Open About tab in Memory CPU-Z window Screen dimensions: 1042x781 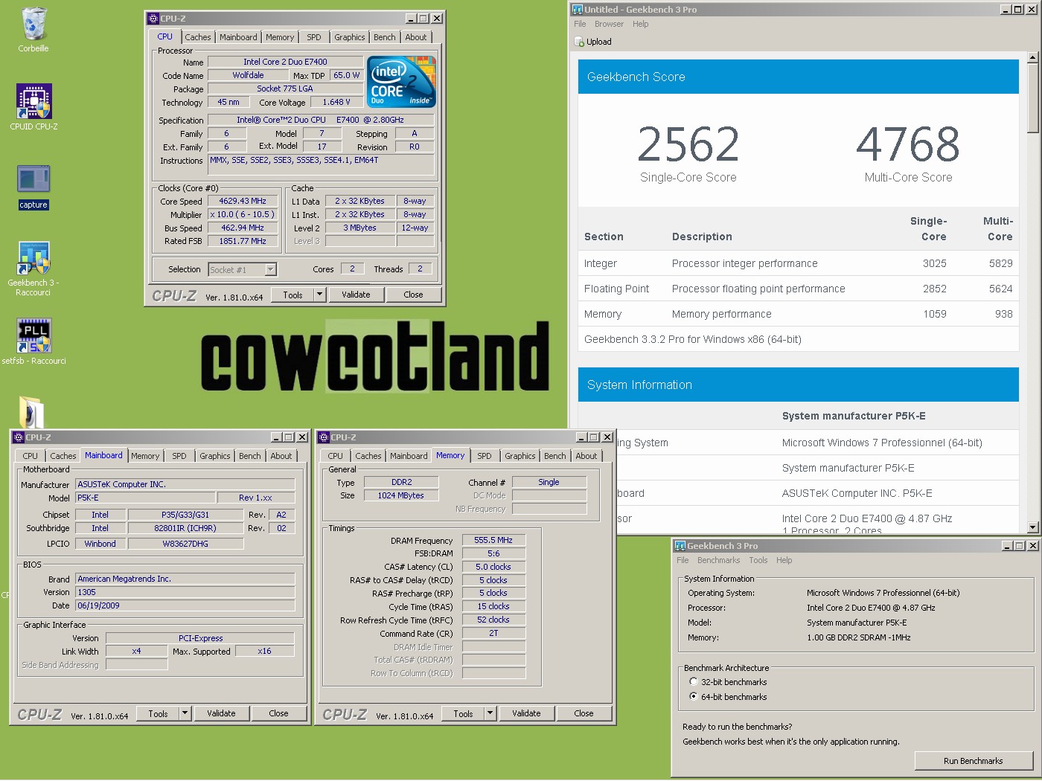pyautogui.click(x=586, y=456)
